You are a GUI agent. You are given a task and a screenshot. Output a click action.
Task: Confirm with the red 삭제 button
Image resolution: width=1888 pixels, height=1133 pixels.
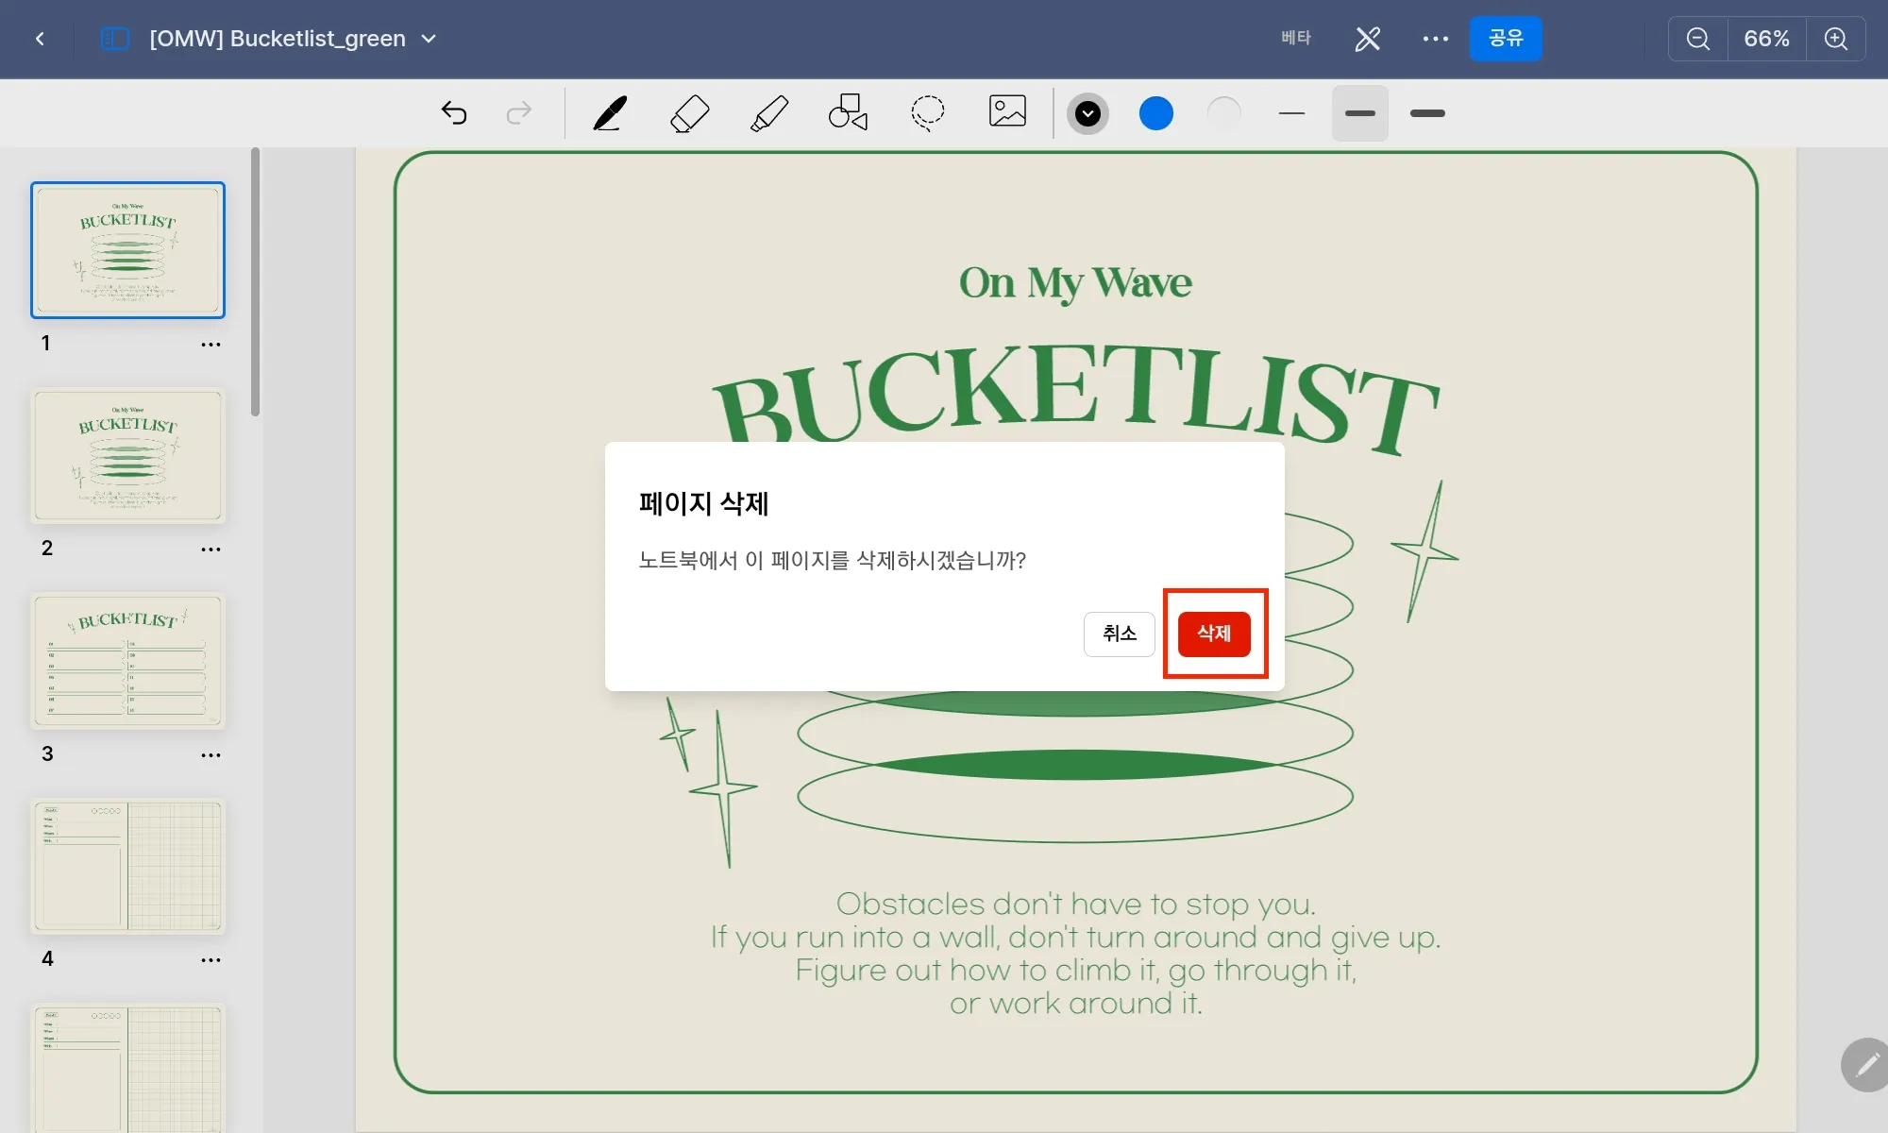(1214, 634)
